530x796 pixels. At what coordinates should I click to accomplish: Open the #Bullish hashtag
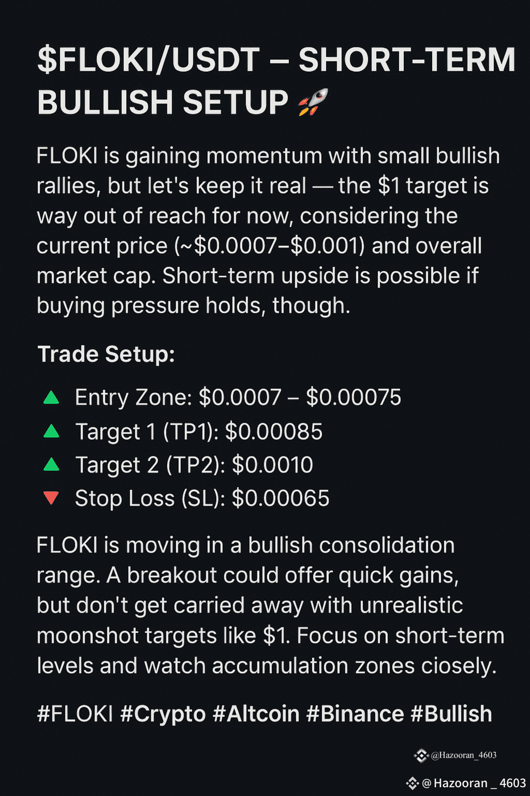452,714
